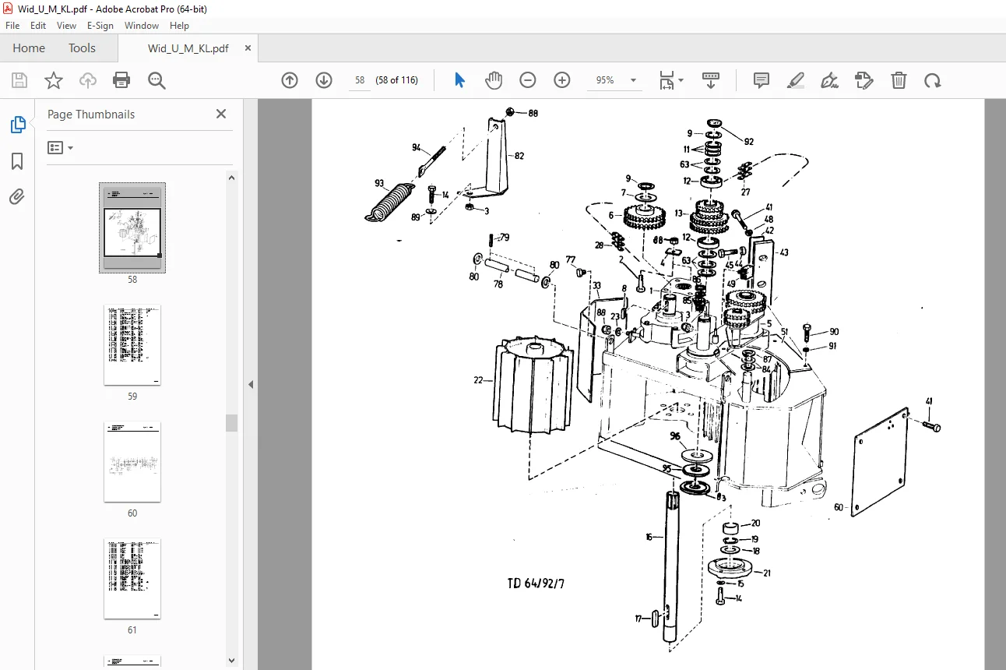Select the Wid_U_M_KL.pdf document tab
The width and height of the screenshot is (1006, 670).
click(188, 48)
